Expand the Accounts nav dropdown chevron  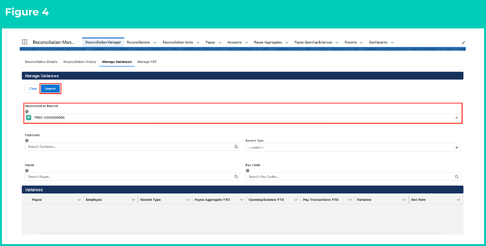[246, 42]
